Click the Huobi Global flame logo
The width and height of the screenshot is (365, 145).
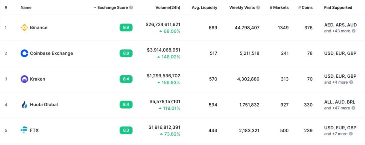point(24,105)
